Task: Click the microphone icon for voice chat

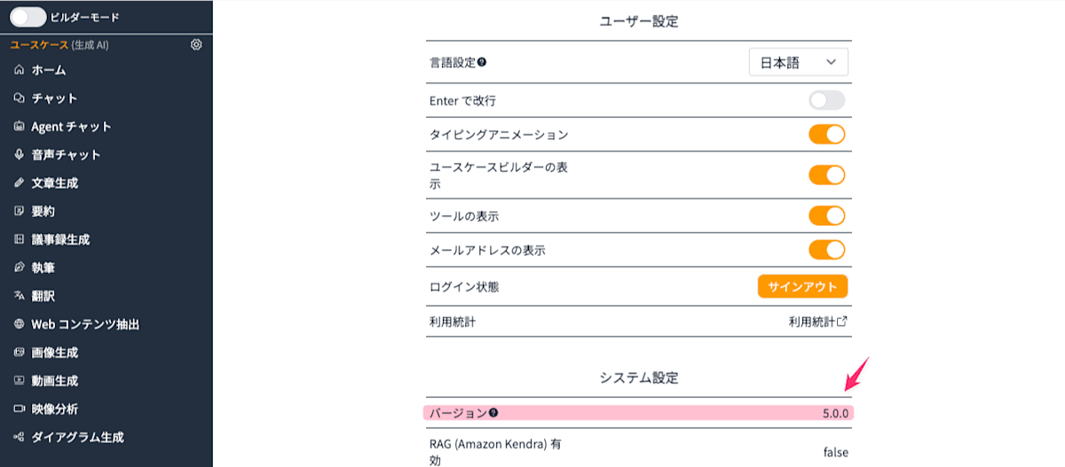Action: [x=19, y=155]
